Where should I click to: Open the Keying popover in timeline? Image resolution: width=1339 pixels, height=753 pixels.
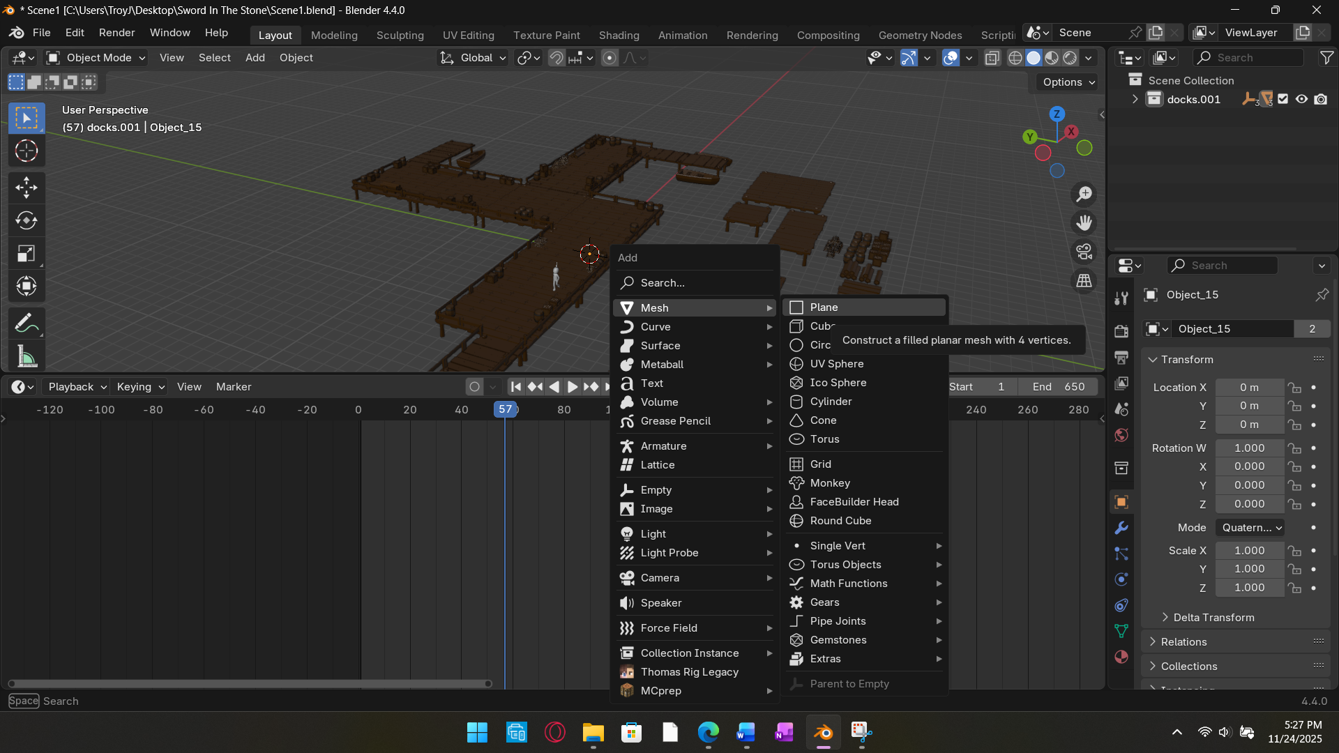point(140,387)
